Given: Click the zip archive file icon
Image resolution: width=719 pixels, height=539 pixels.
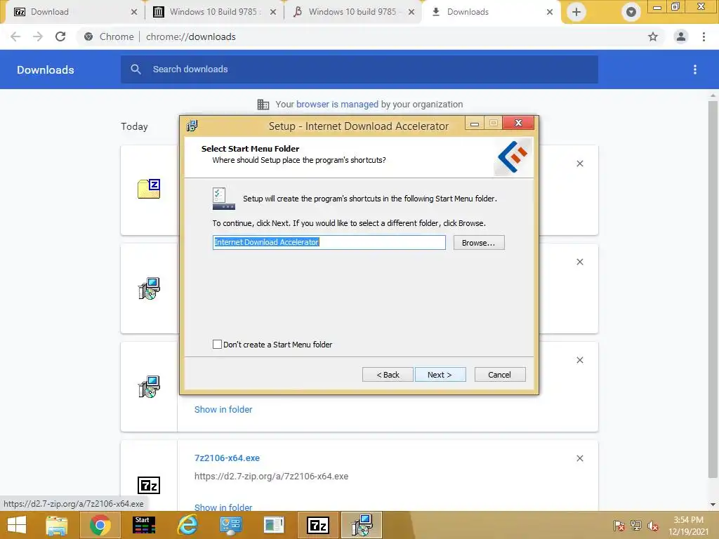Looking at the screenshot, I should (149, 188).
